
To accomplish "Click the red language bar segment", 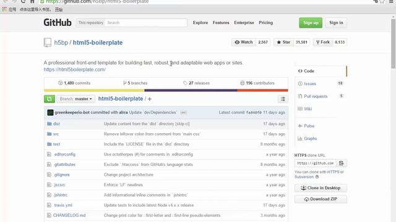I will pyautogui.click(x=262, y=90).
